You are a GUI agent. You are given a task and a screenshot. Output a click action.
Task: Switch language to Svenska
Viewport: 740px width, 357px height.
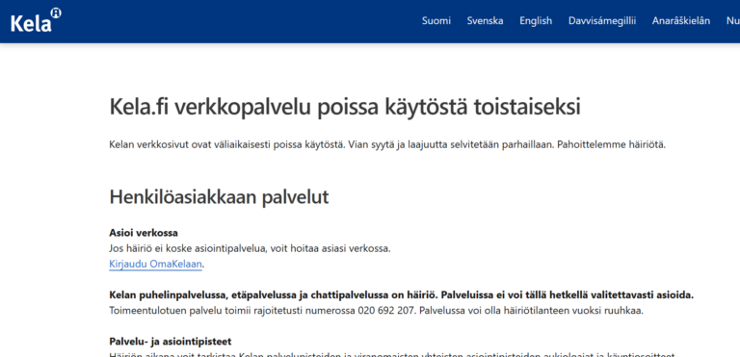[485, 21]
